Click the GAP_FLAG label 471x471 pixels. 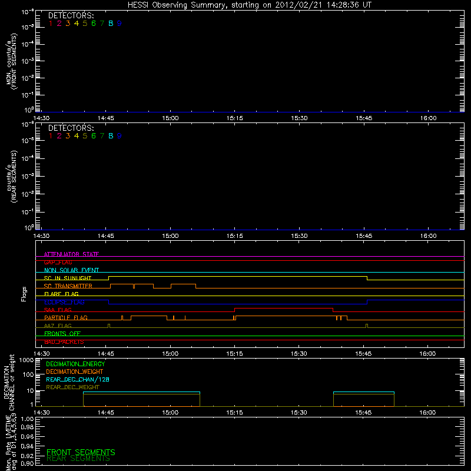coord(58,262)
